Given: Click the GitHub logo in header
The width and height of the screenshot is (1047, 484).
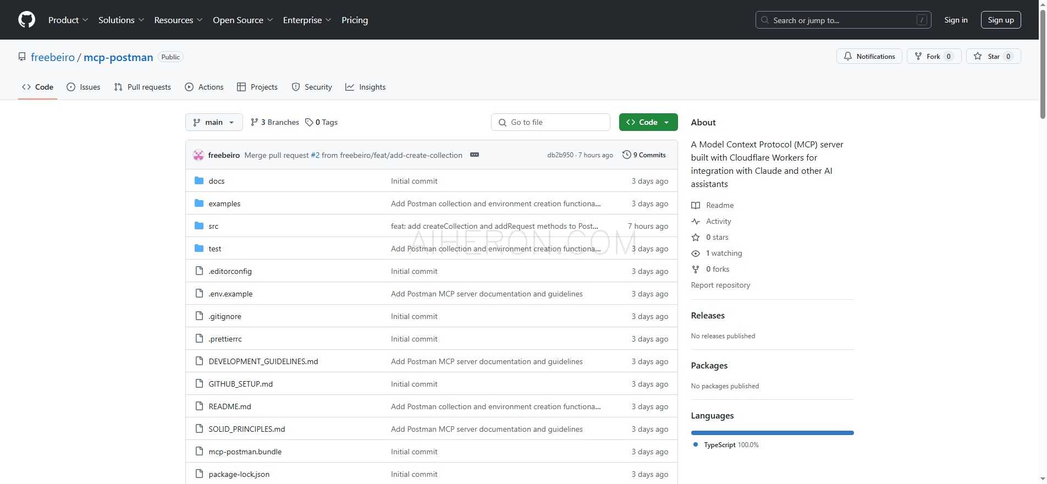Looking at the screenshot, I should (26, 20).
